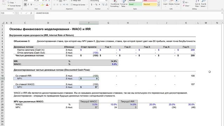The image size is (224, 126).
Task: Apply the Good cell style
Action: point(135,4)
